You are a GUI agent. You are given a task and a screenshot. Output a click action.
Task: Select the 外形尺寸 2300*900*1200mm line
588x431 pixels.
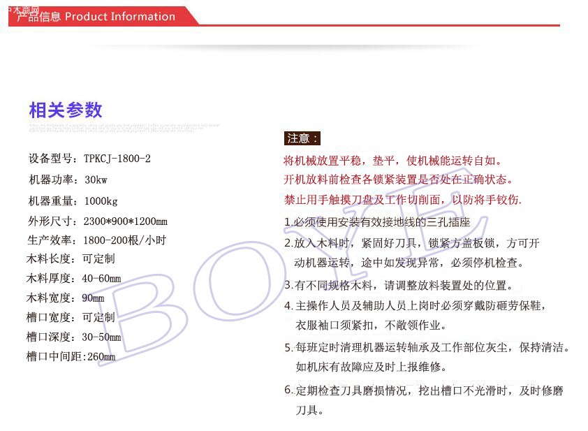(98, 221)
